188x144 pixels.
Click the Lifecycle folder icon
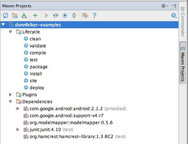pyautogui.click(x=19, y=32)
